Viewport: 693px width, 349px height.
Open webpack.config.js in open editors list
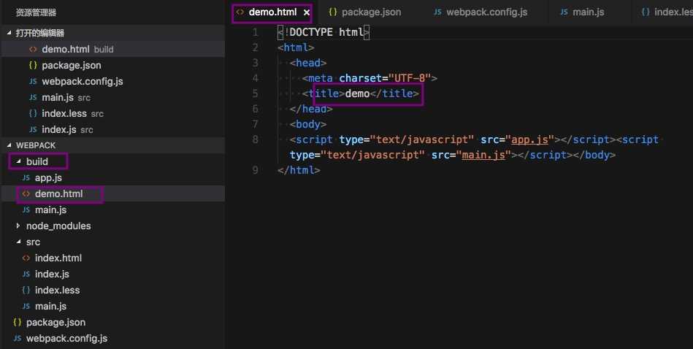(112, 81)
